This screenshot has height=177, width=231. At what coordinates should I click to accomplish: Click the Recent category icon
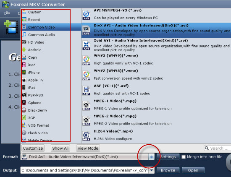pyautogui.click(x=24, y=19)
